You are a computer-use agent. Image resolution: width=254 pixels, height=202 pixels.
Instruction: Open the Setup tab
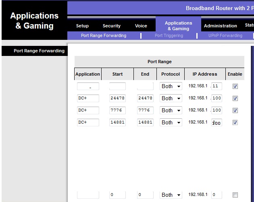(x=82, y=26)
